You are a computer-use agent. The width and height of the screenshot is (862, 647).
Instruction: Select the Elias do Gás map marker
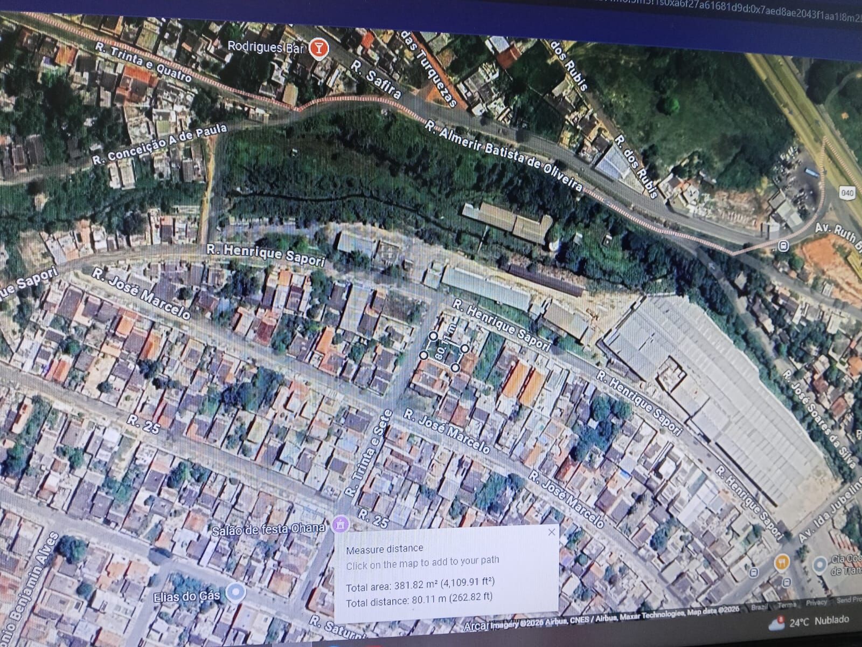pyautogui.click(x=234, y=593)
